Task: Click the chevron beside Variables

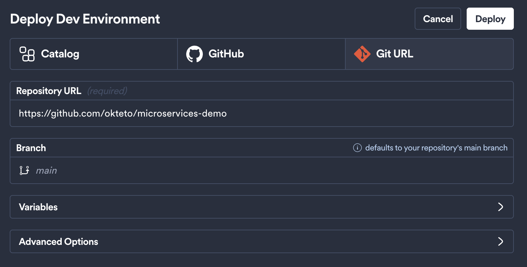Action: (x=500, y=207)
